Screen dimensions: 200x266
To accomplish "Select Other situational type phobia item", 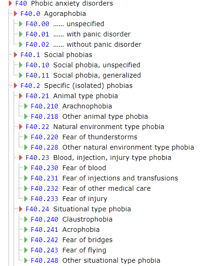I will coord(111,260).
